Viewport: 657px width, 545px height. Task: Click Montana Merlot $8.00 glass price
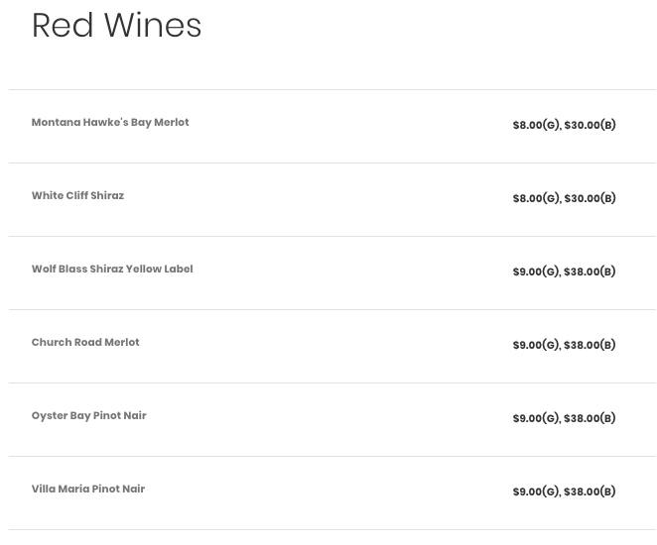coord(536,126)
